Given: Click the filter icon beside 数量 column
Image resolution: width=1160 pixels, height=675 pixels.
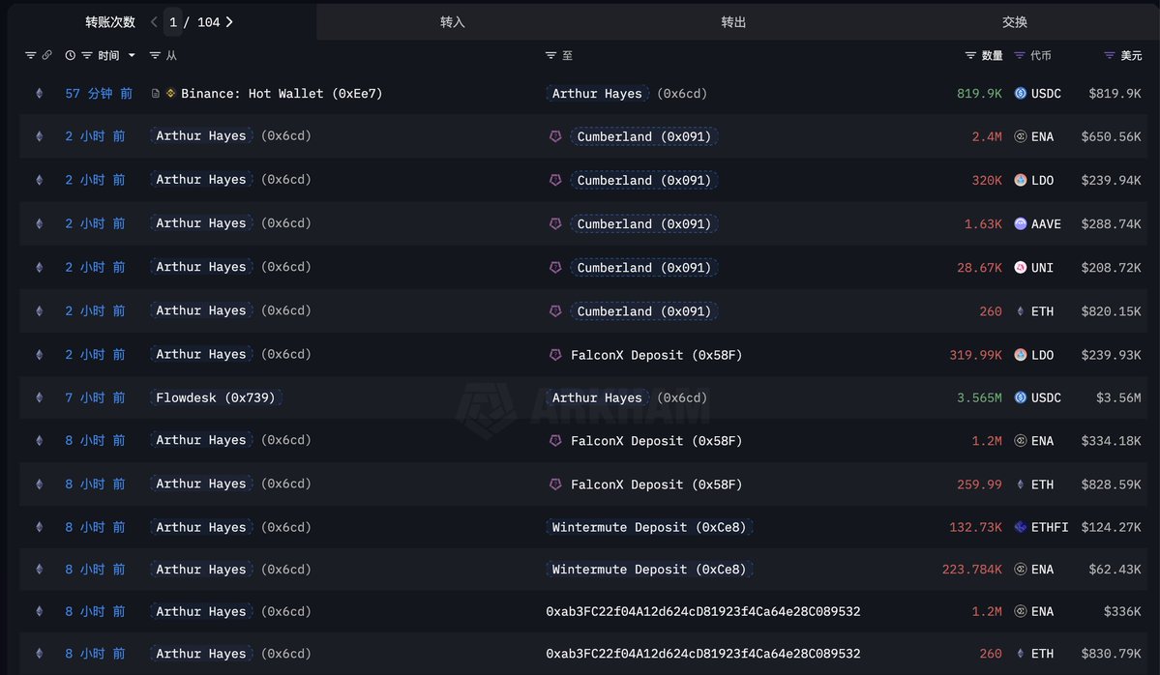Looking at the screenshot, I should coord(970,56).
